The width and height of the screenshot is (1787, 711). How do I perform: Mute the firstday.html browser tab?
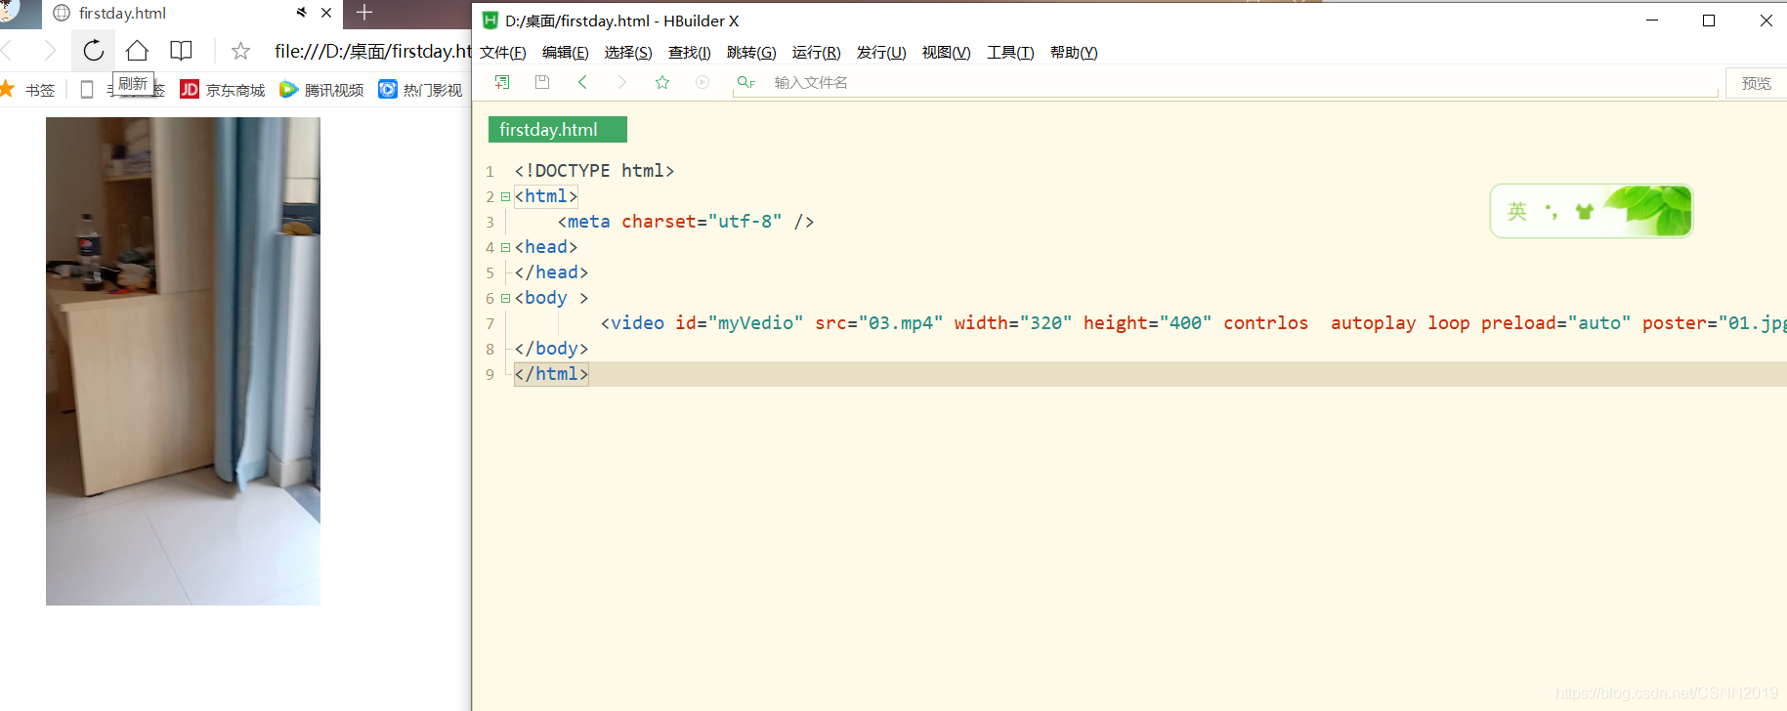pyautogui.click(x=301, y=13)
